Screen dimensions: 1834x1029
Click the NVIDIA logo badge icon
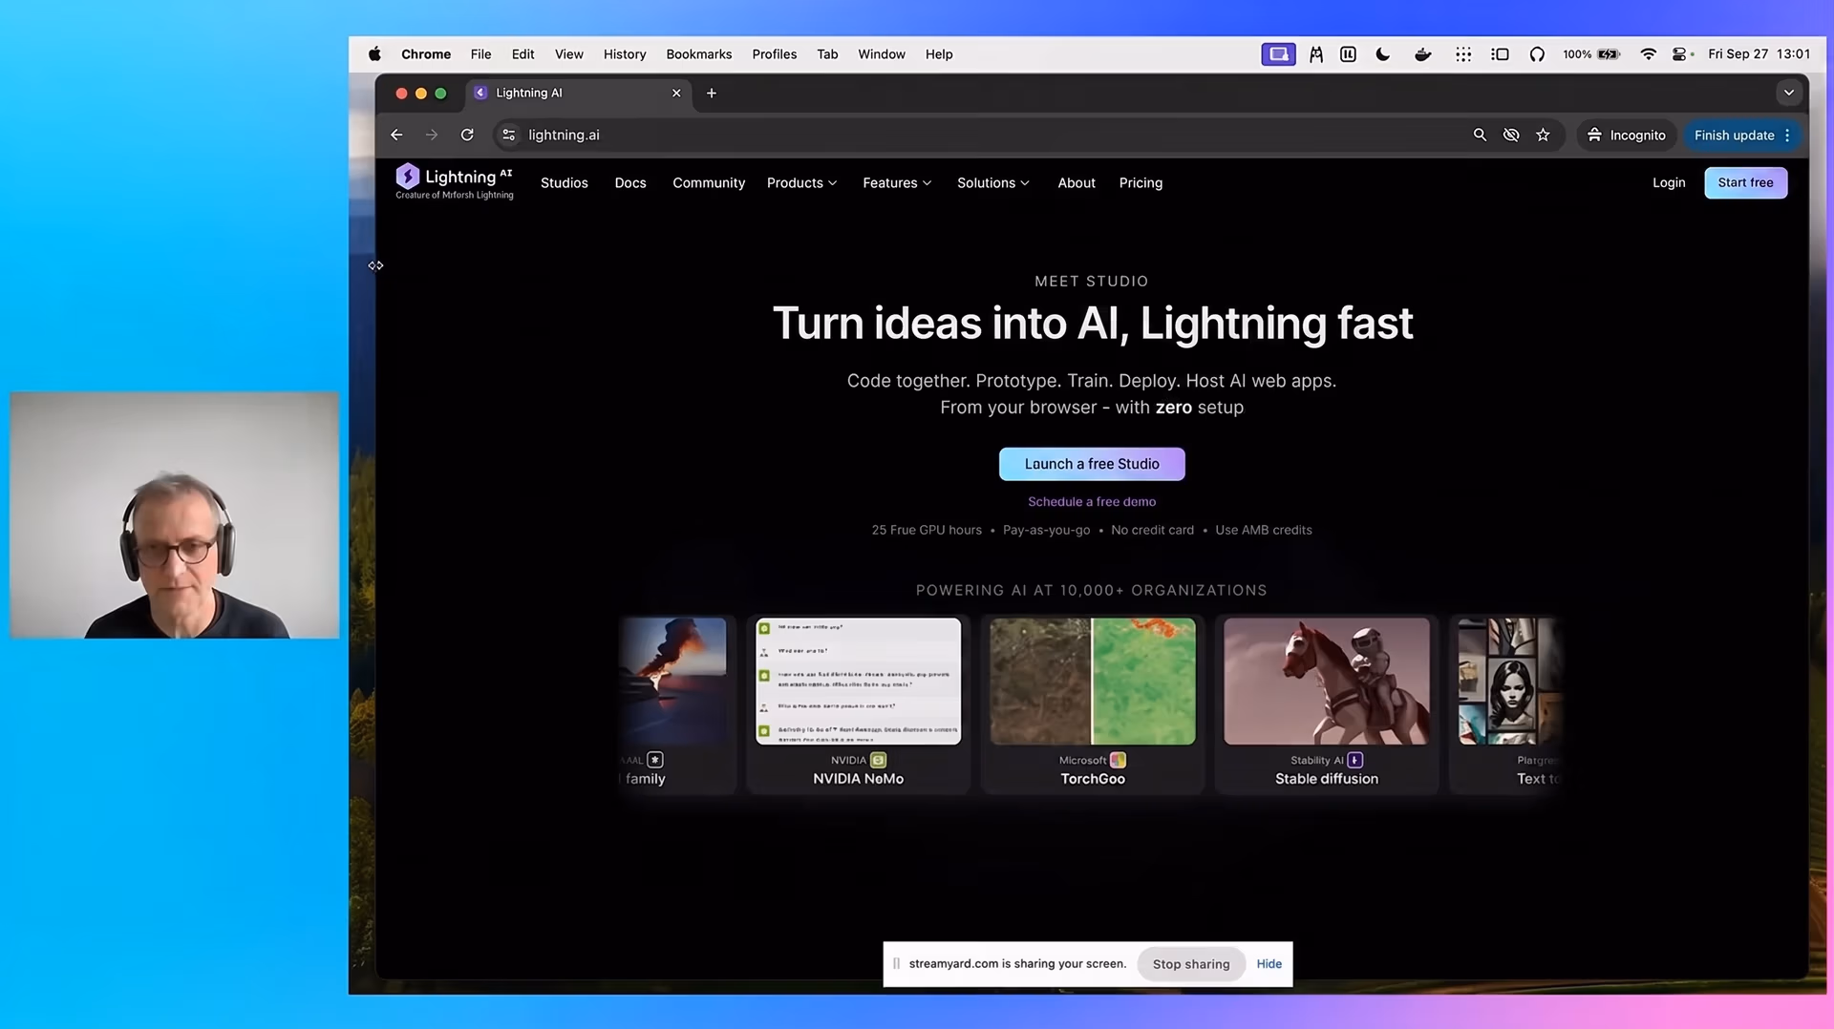878,760
